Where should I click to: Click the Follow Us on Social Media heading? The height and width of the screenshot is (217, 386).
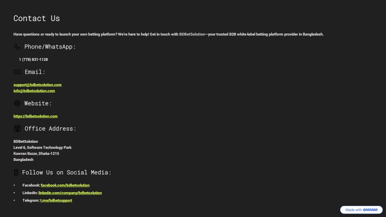pyautogui.click(x=67, y=172)
